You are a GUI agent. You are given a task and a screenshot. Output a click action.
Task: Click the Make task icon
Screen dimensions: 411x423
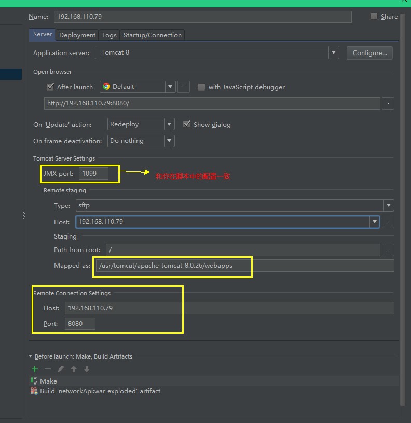coord(34,381)
